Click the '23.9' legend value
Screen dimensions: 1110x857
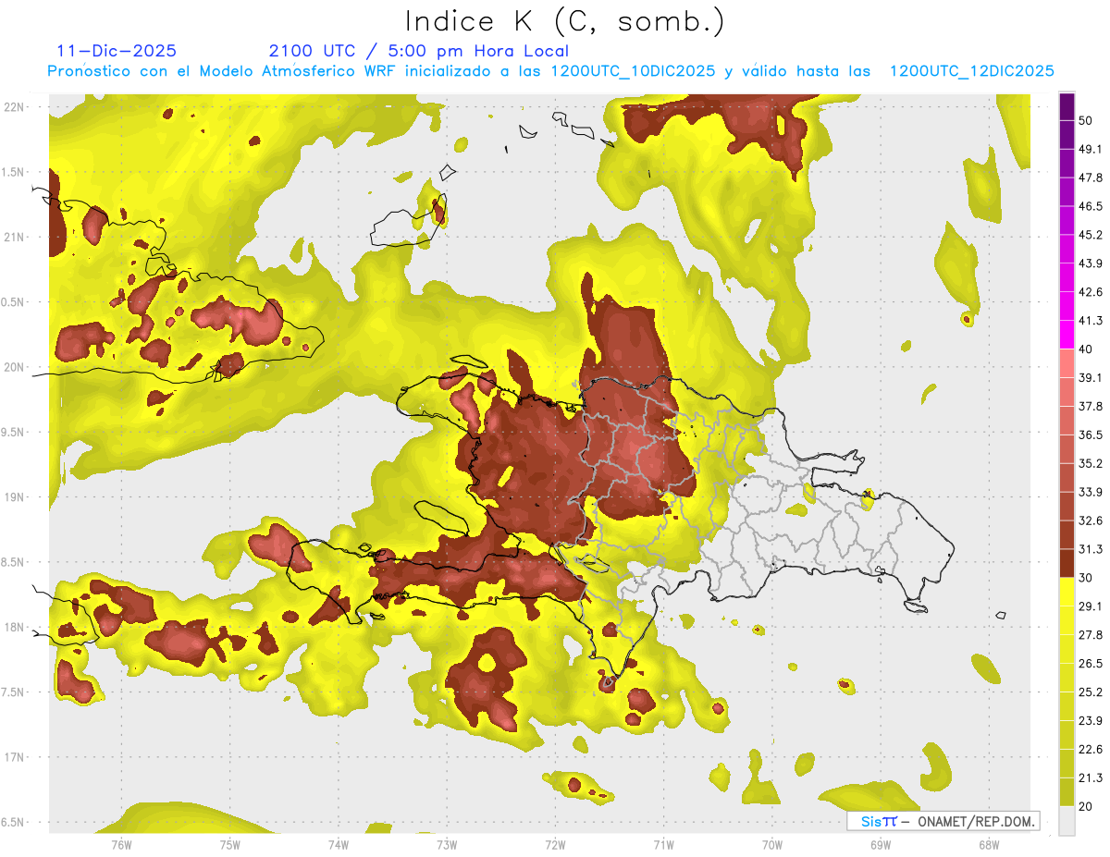click(x=1091, y=721)
